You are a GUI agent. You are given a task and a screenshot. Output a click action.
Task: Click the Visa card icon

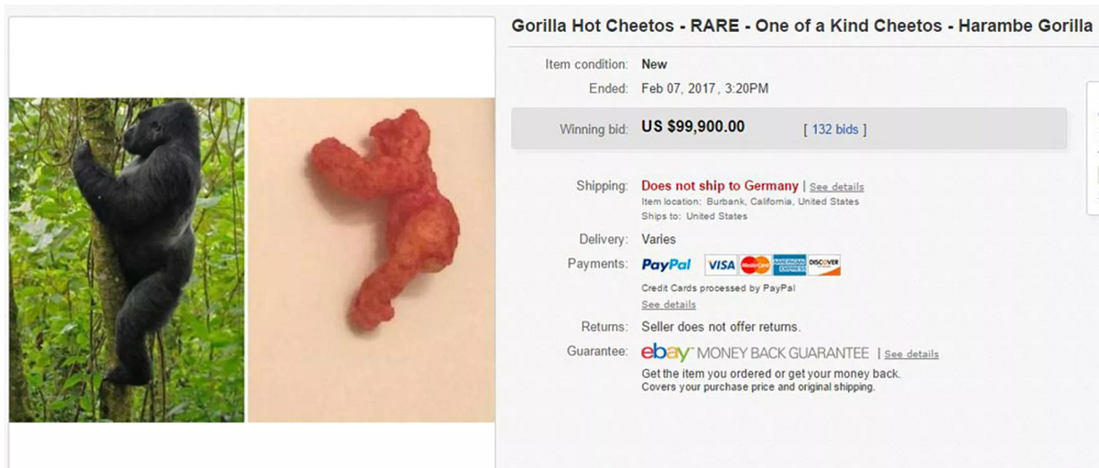tap(721, 265)
